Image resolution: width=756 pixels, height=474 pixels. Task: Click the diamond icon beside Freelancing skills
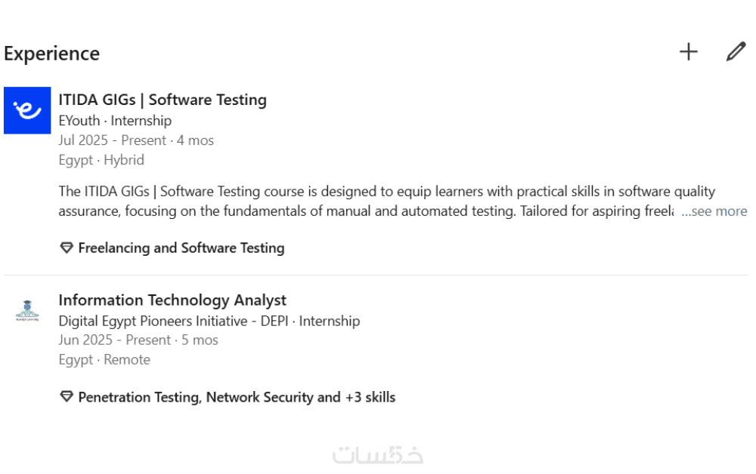(67, 248)
